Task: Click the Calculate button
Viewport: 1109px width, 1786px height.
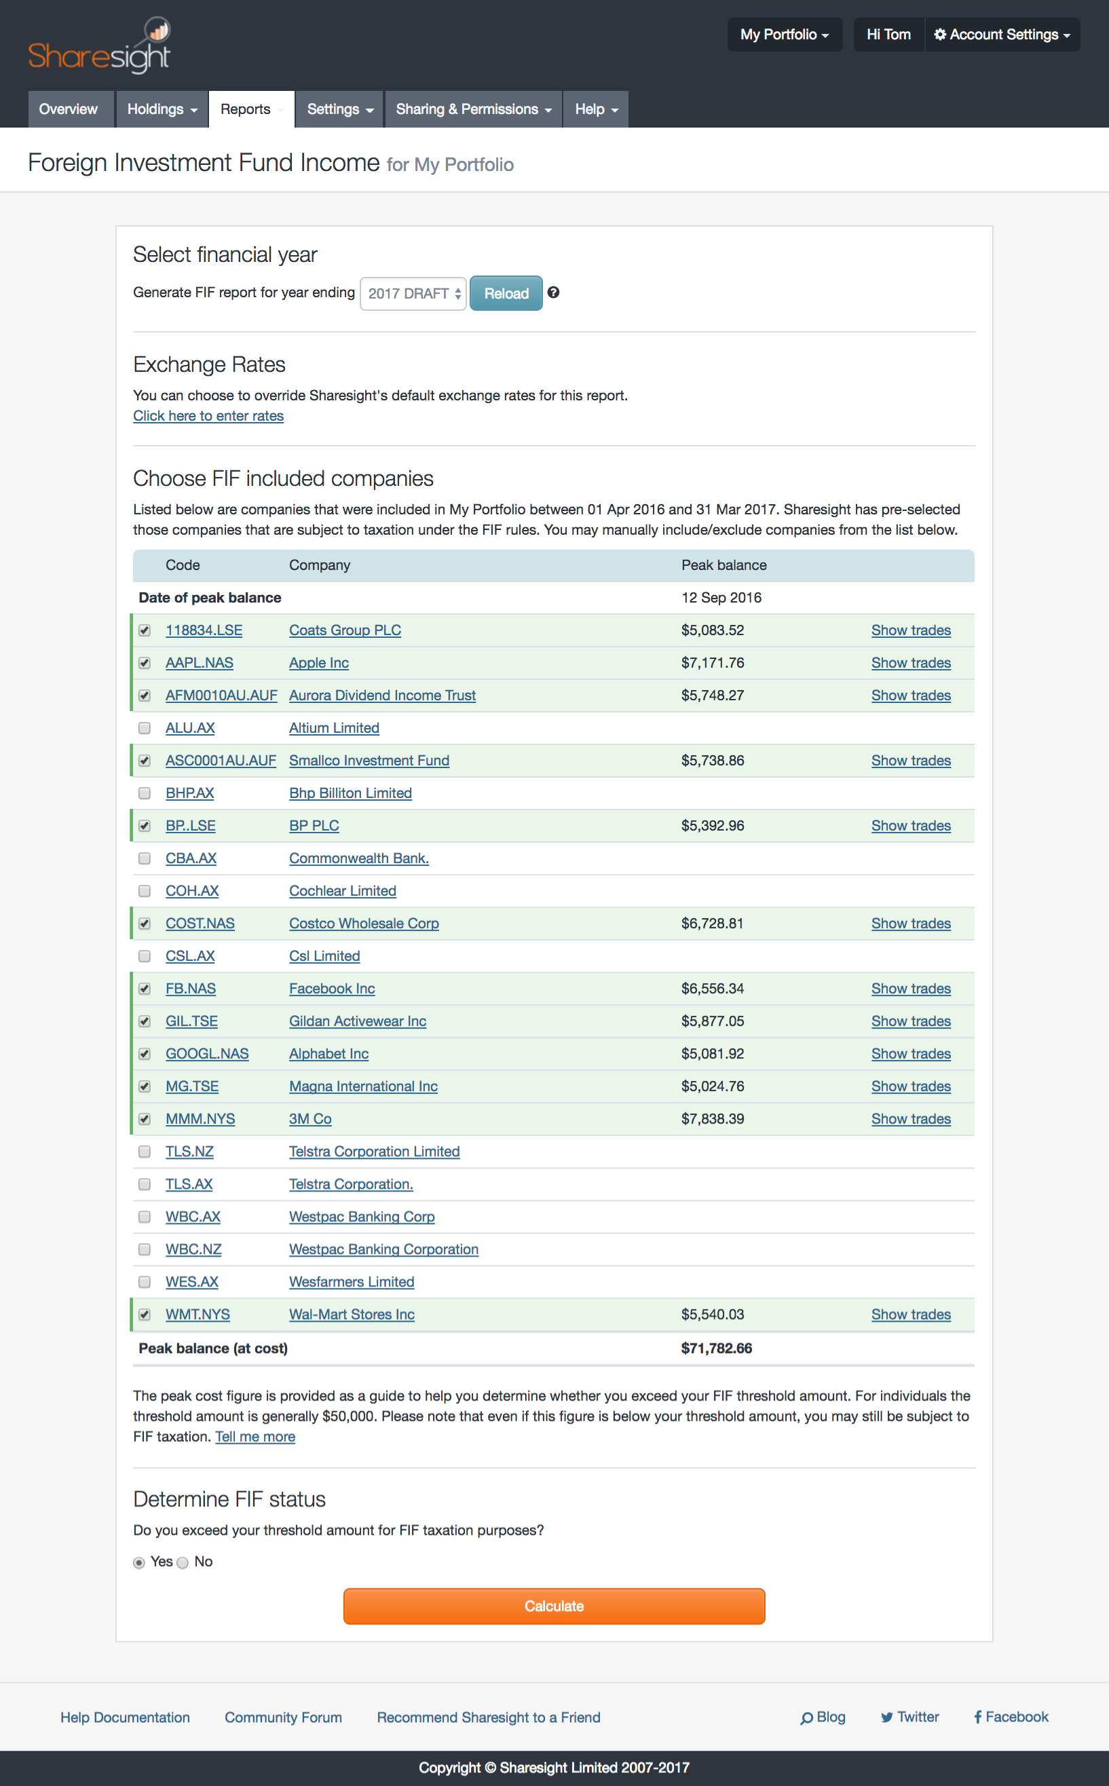Action: coord(554,1606)
